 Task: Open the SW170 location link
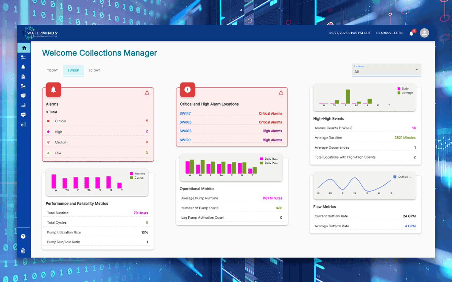pyautogui.click(x=185, y=140)
